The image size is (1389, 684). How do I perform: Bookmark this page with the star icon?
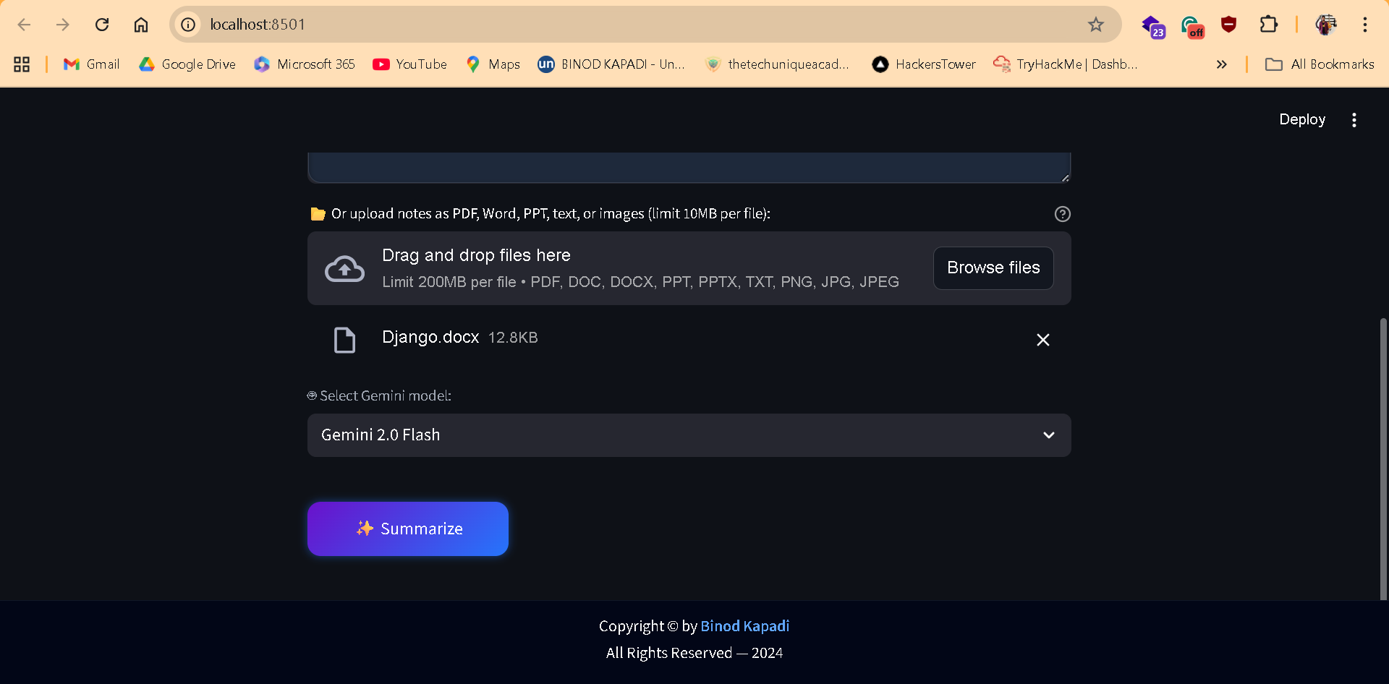pos(1096,24)
